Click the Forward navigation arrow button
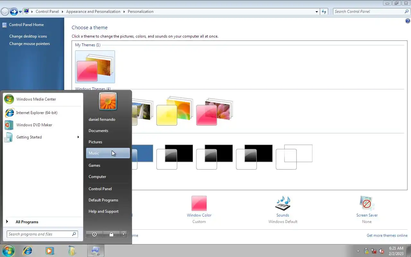411x257 pixels. click(x=14, y=12)
